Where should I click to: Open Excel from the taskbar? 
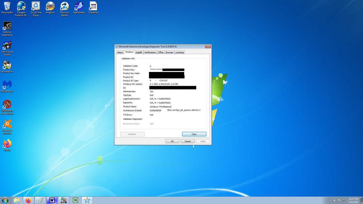tap(75, 200)
